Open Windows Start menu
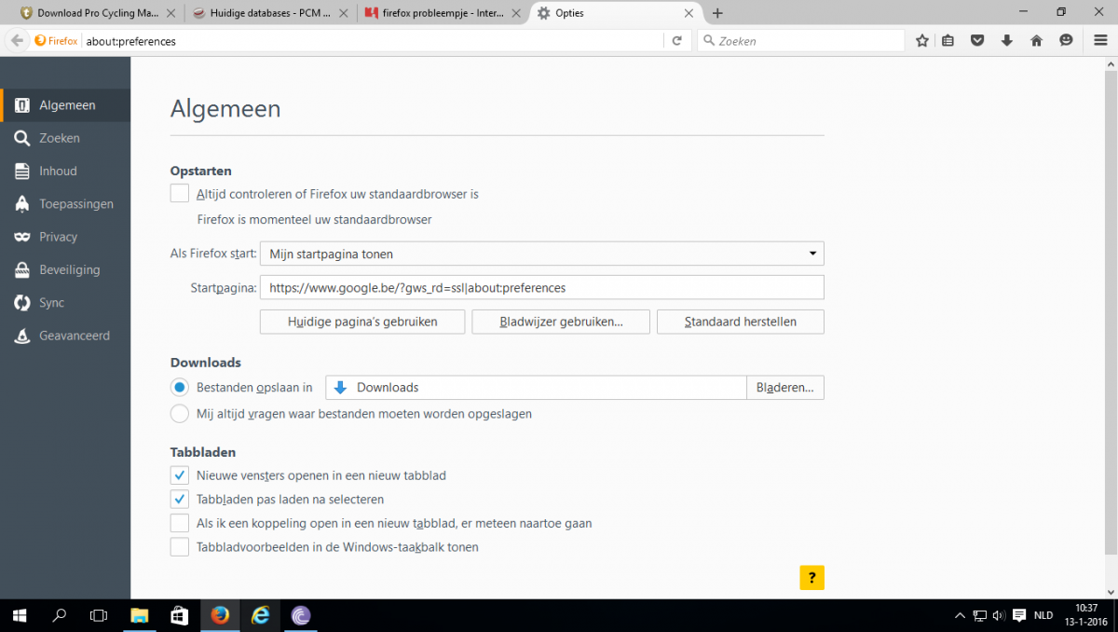Viewport: 1118px width, 632px height. 20,615
